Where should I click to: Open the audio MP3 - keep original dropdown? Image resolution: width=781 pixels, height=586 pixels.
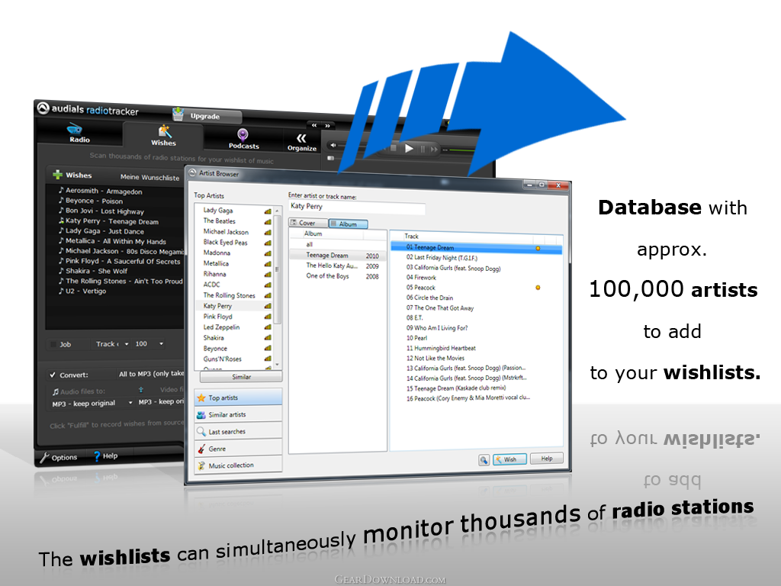pos(92,403)
